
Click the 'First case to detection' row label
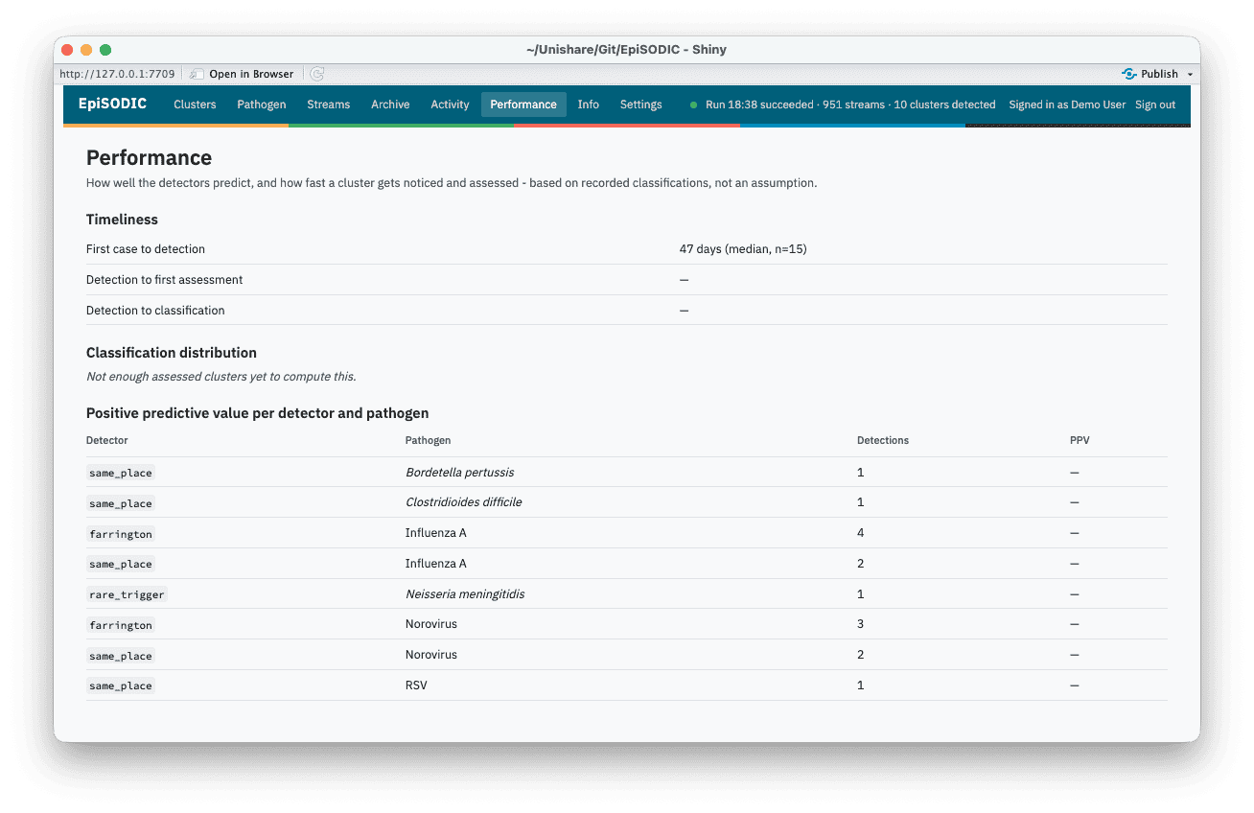(x=146, y=249)
